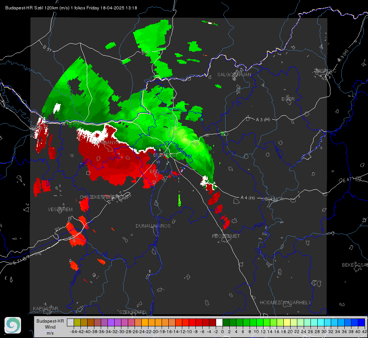Click the TATABANYA city label
This screenshot has width=368, height=338.
pyautogui.click(x=106, y=142)
